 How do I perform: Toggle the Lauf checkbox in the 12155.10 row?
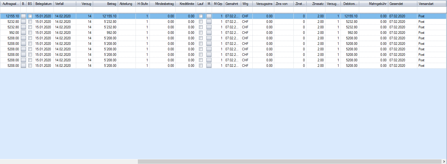tap(201, 16)
